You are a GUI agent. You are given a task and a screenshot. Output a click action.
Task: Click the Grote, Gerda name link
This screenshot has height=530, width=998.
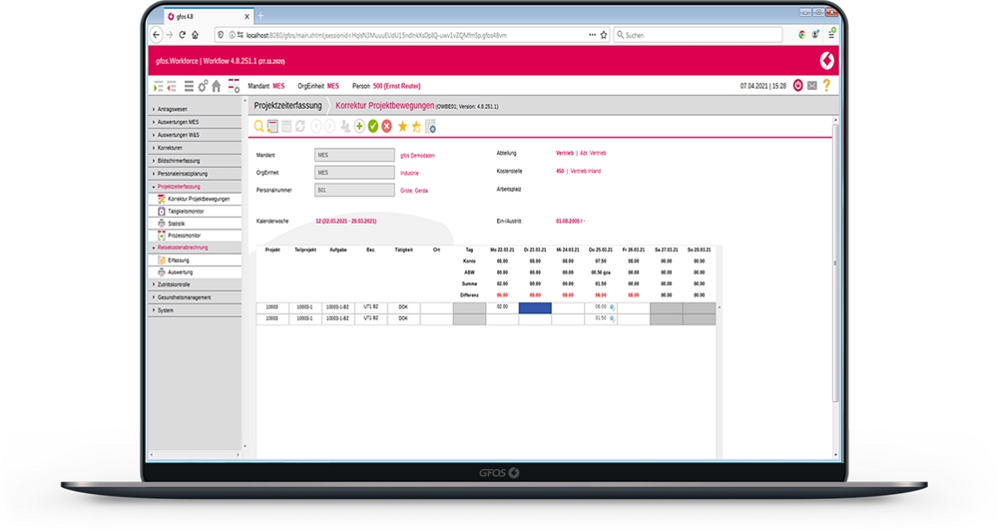[x=414, y=191]
